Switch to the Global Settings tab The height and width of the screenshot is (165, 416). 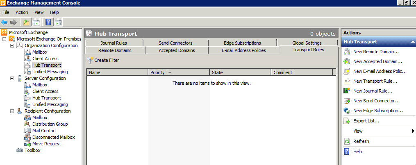[307, 43]
